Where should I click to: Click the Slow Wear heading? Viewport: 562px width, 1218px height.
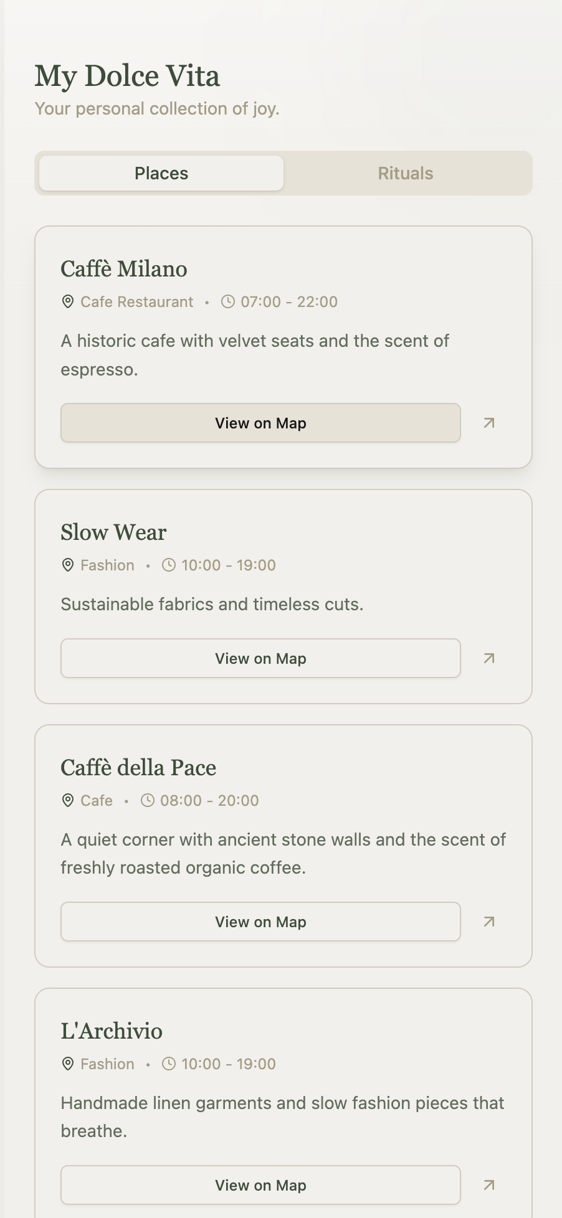[113, 532]
